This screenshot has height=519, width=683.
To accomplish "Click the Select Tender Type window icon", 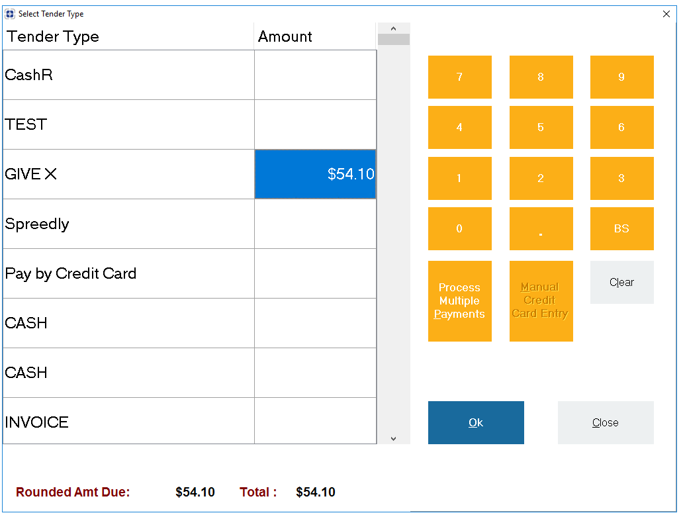I will coord(9,13).
